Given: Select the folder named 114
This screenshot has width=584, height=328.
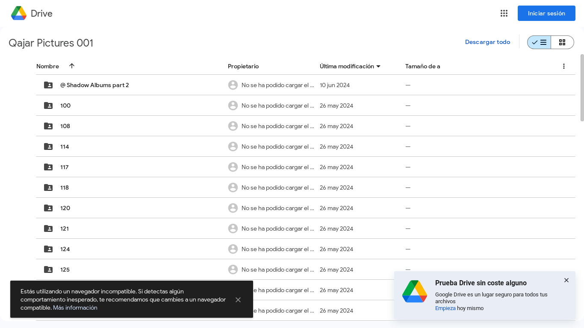Looking at the screenshot, I should 65,146.
